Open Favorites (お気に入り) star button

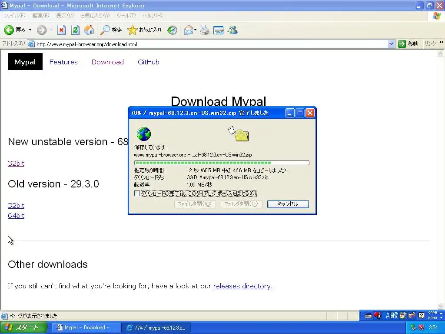144,30
